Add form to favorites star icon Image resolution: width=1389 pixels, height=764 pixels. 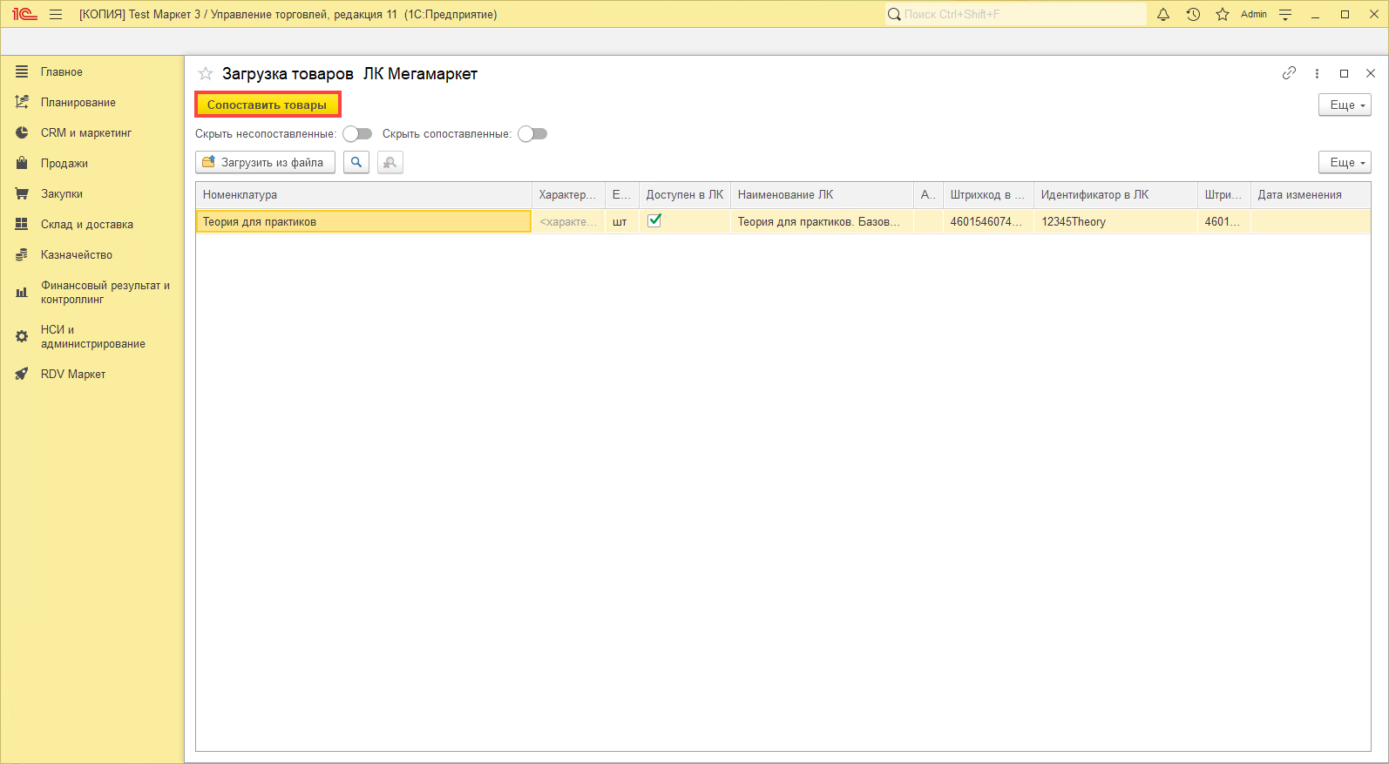click(x=206, y=73)
